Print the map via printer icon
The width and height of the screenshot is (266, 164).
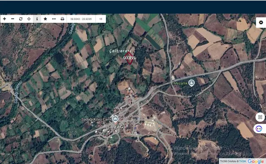click(x=62, y=19)
